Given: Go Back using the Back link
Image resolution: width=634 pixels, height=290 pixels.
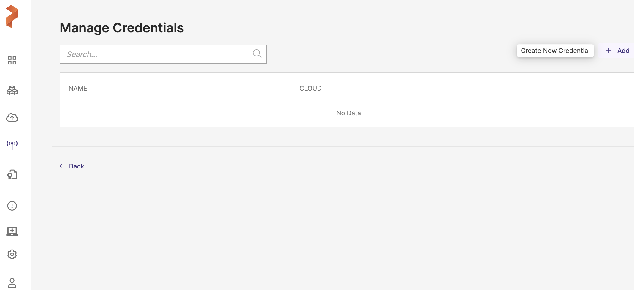Looking at the screenshot, I should pos(76,166).
